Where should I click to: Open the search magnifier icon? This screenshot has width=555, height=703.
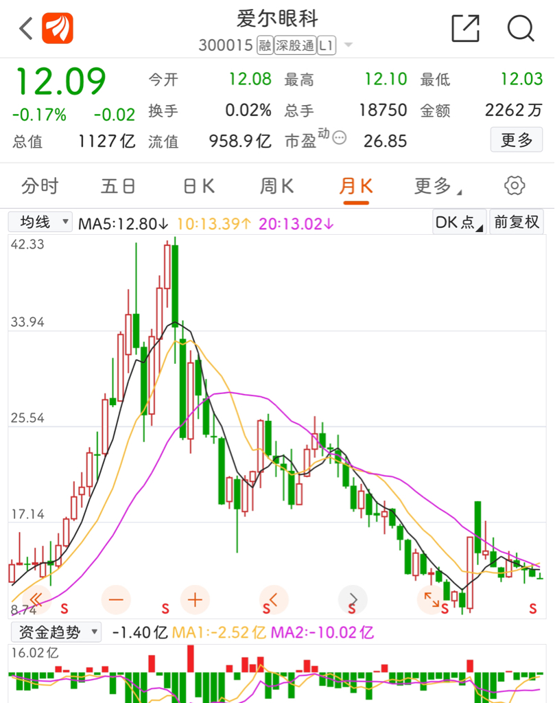(x=521, y=28)
